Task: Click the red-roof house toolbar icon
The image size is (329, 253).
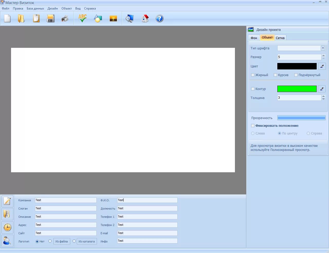Action: pyautogui.click(x=145, y=19)
